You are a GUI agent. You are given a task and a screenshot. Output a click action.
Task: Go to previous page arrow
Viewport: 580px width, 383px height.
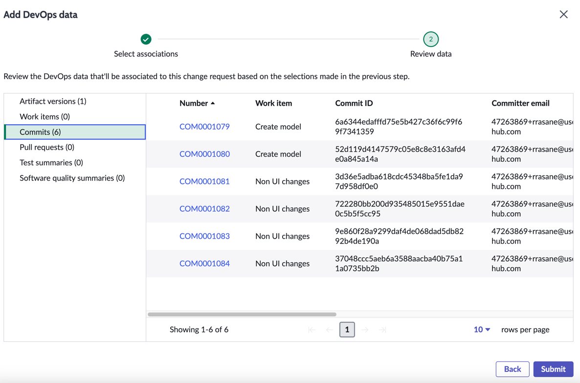tap(329, 330)
